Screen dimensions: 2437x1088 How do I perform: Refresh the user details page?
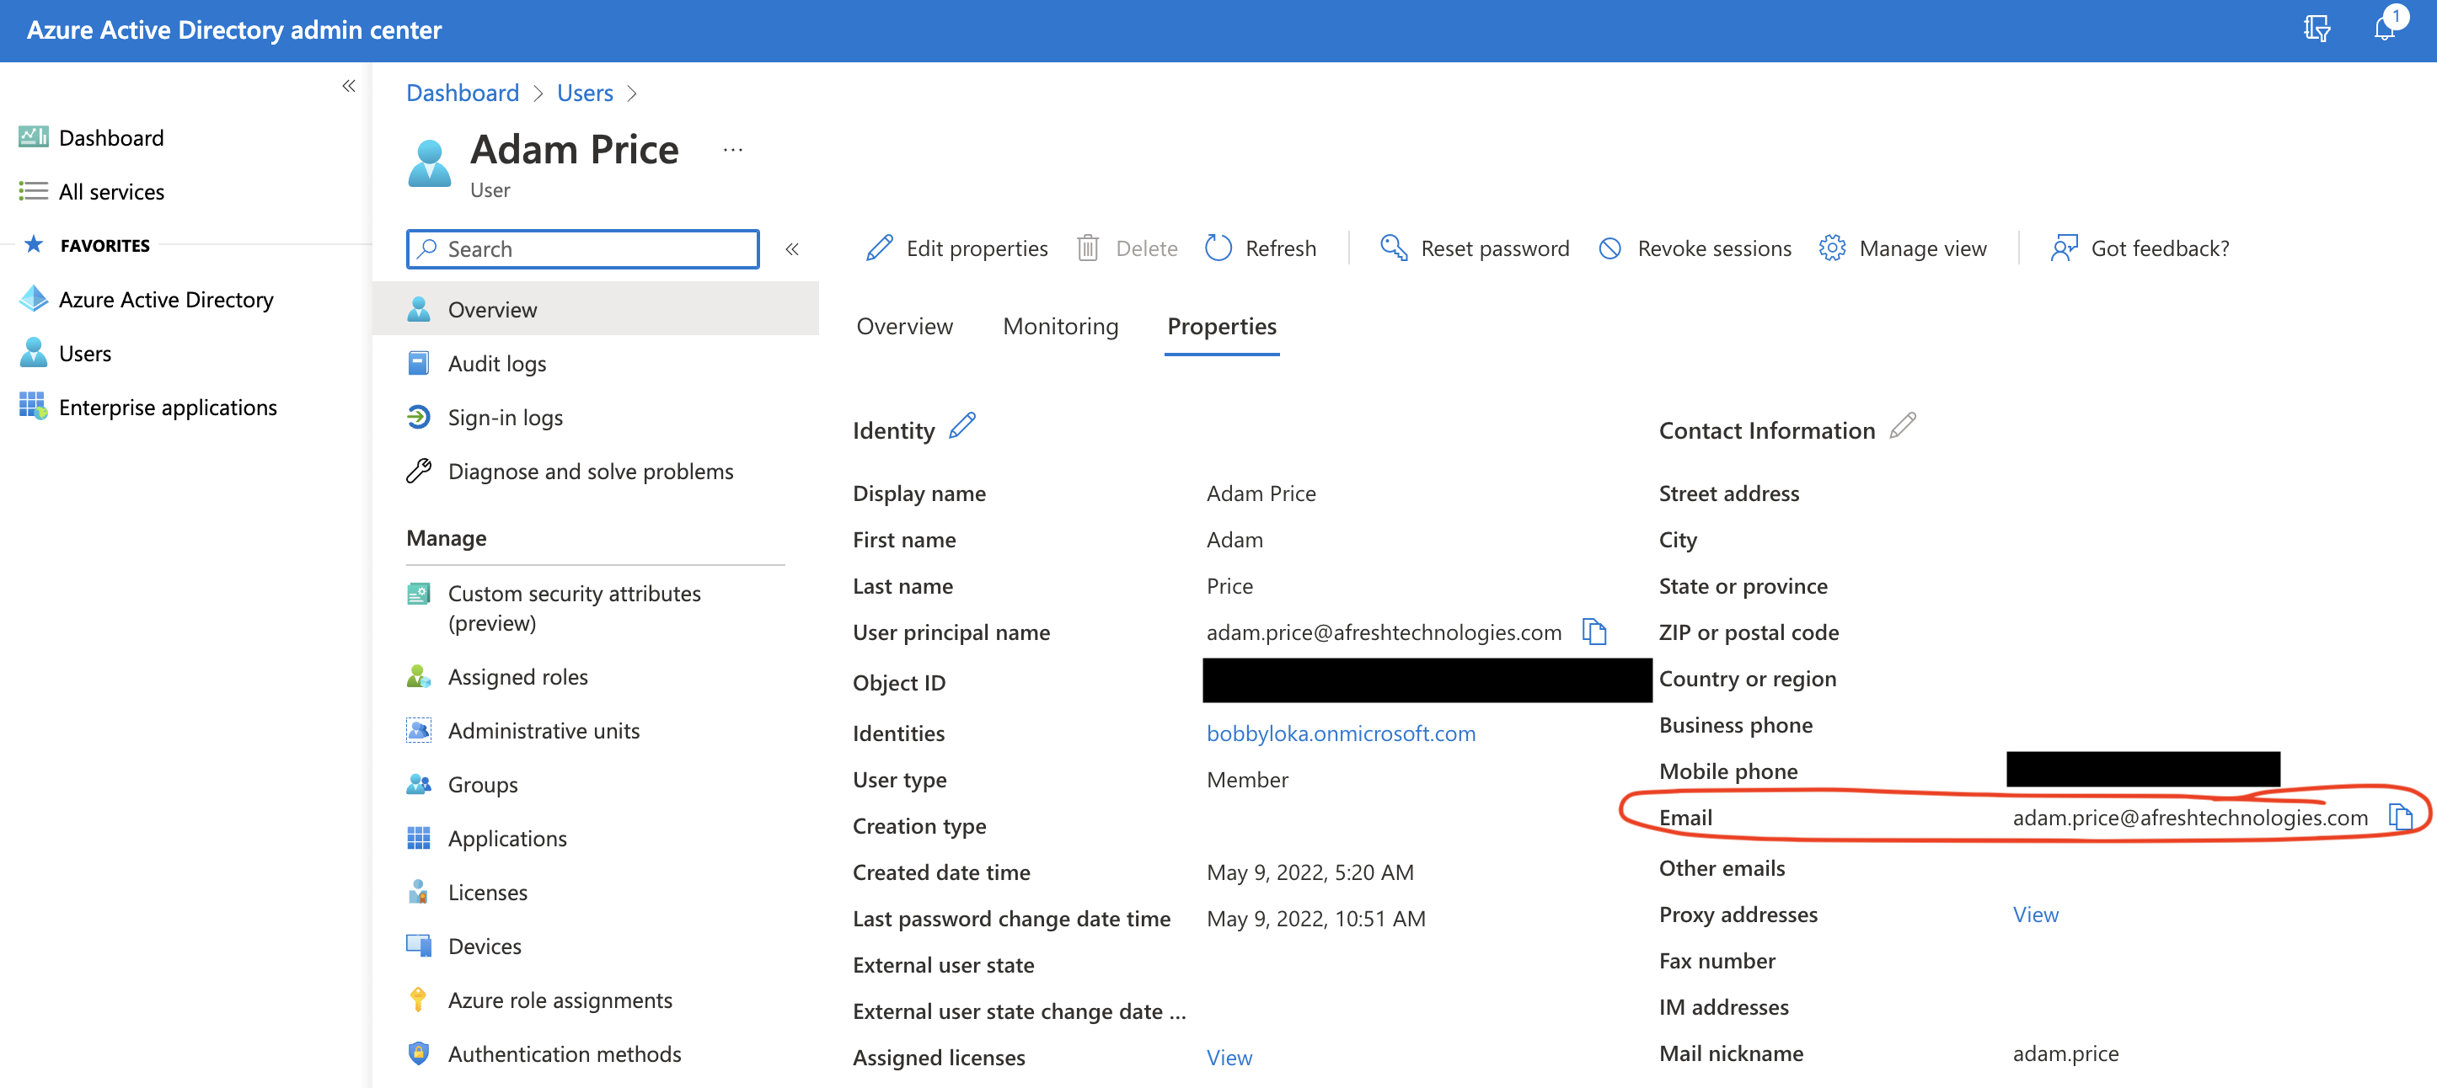click(1260, 248)
